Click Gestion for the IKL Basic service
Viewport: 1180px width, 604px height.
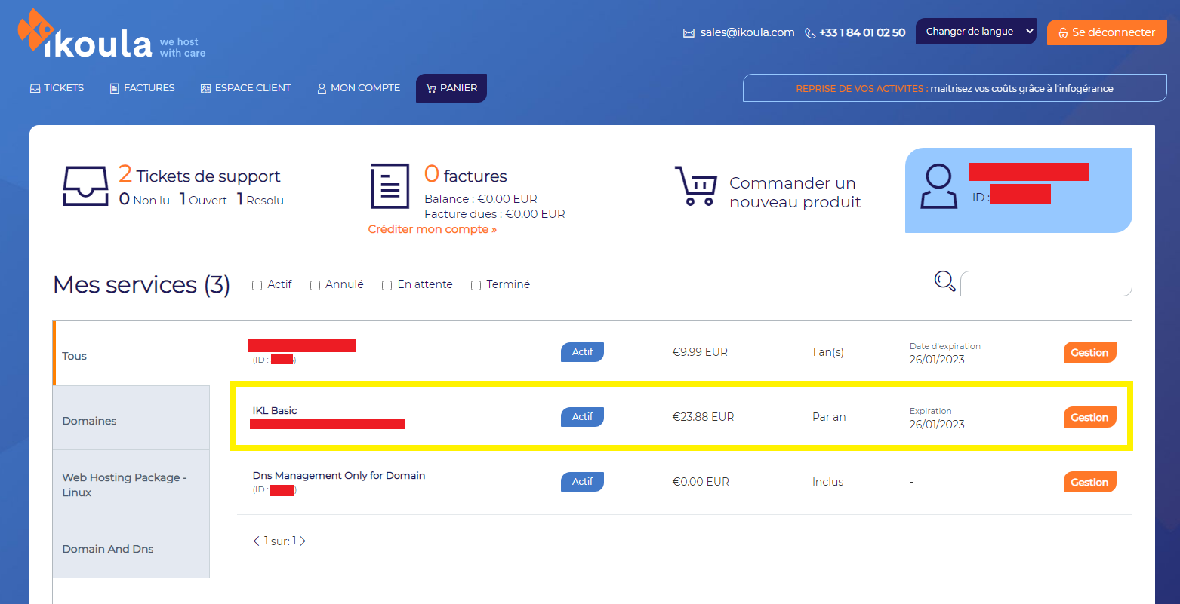click(x=1089, y=417)
